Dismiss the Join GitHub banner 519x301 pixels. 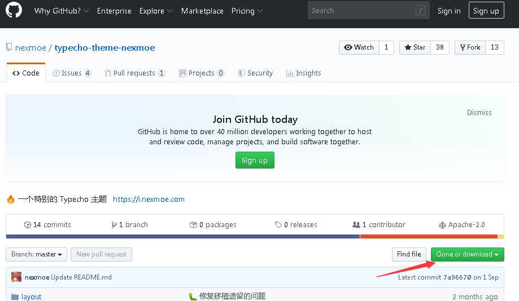pyautogui.click(x=479, y=112)
